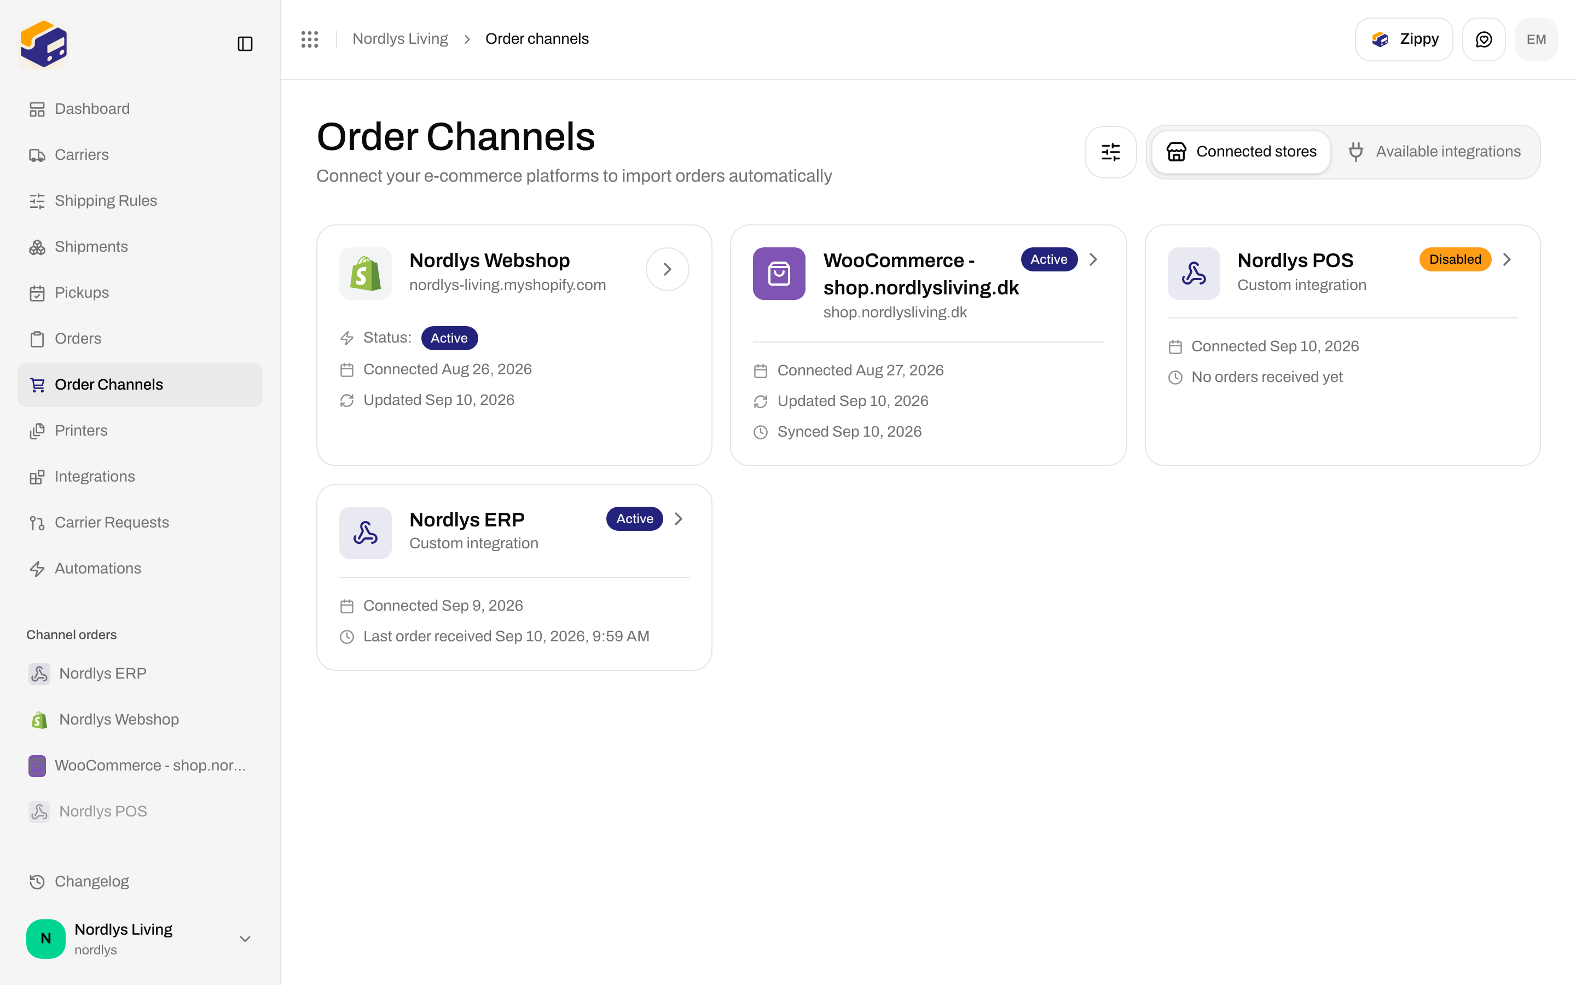This screenshot has height=985, width=1576.
Task: Navigate to Shipments
Action: [140, 247]
